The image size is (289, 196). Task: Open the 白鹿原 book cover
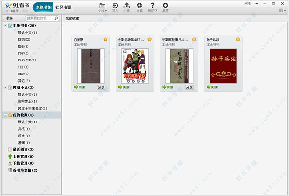[91, 66]
